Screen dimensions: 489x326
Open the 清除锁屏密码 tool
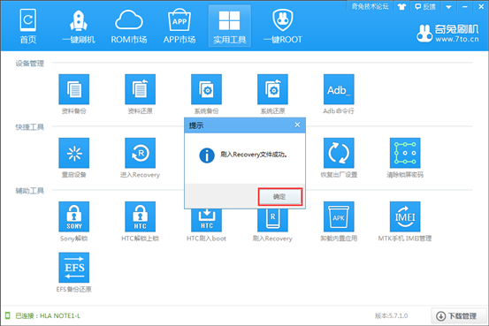click(x=405, y=153)
